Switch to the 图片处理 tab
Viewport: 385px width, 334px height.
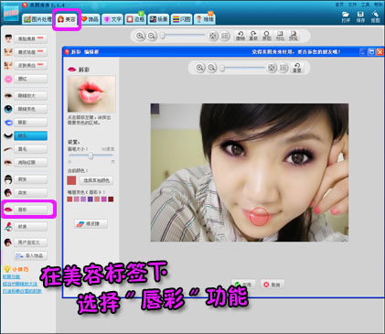37,19
